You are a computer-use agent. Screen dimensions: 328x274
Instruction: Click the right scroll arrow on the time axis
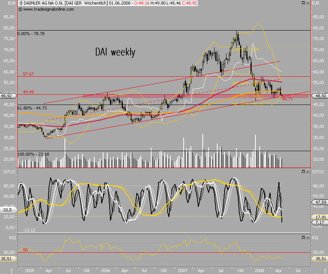pyautogui.click(x=325, y=270)
